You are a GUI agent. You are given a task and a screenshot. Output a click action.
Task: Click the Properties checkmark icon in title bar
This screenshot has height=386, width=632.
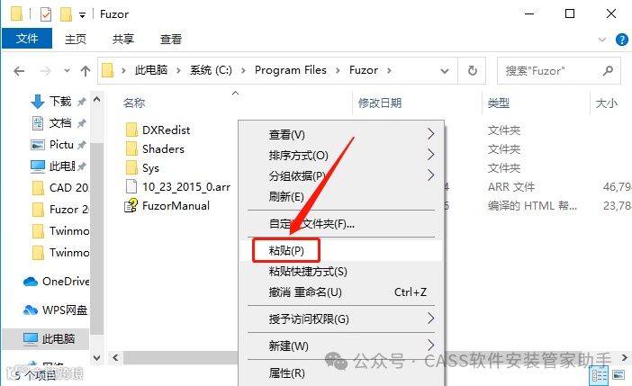pyautogui.click(x=46, y=14)
